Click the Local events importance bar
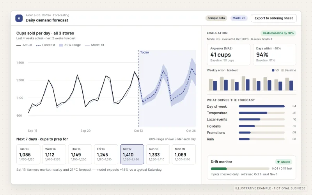 (262, 119)
